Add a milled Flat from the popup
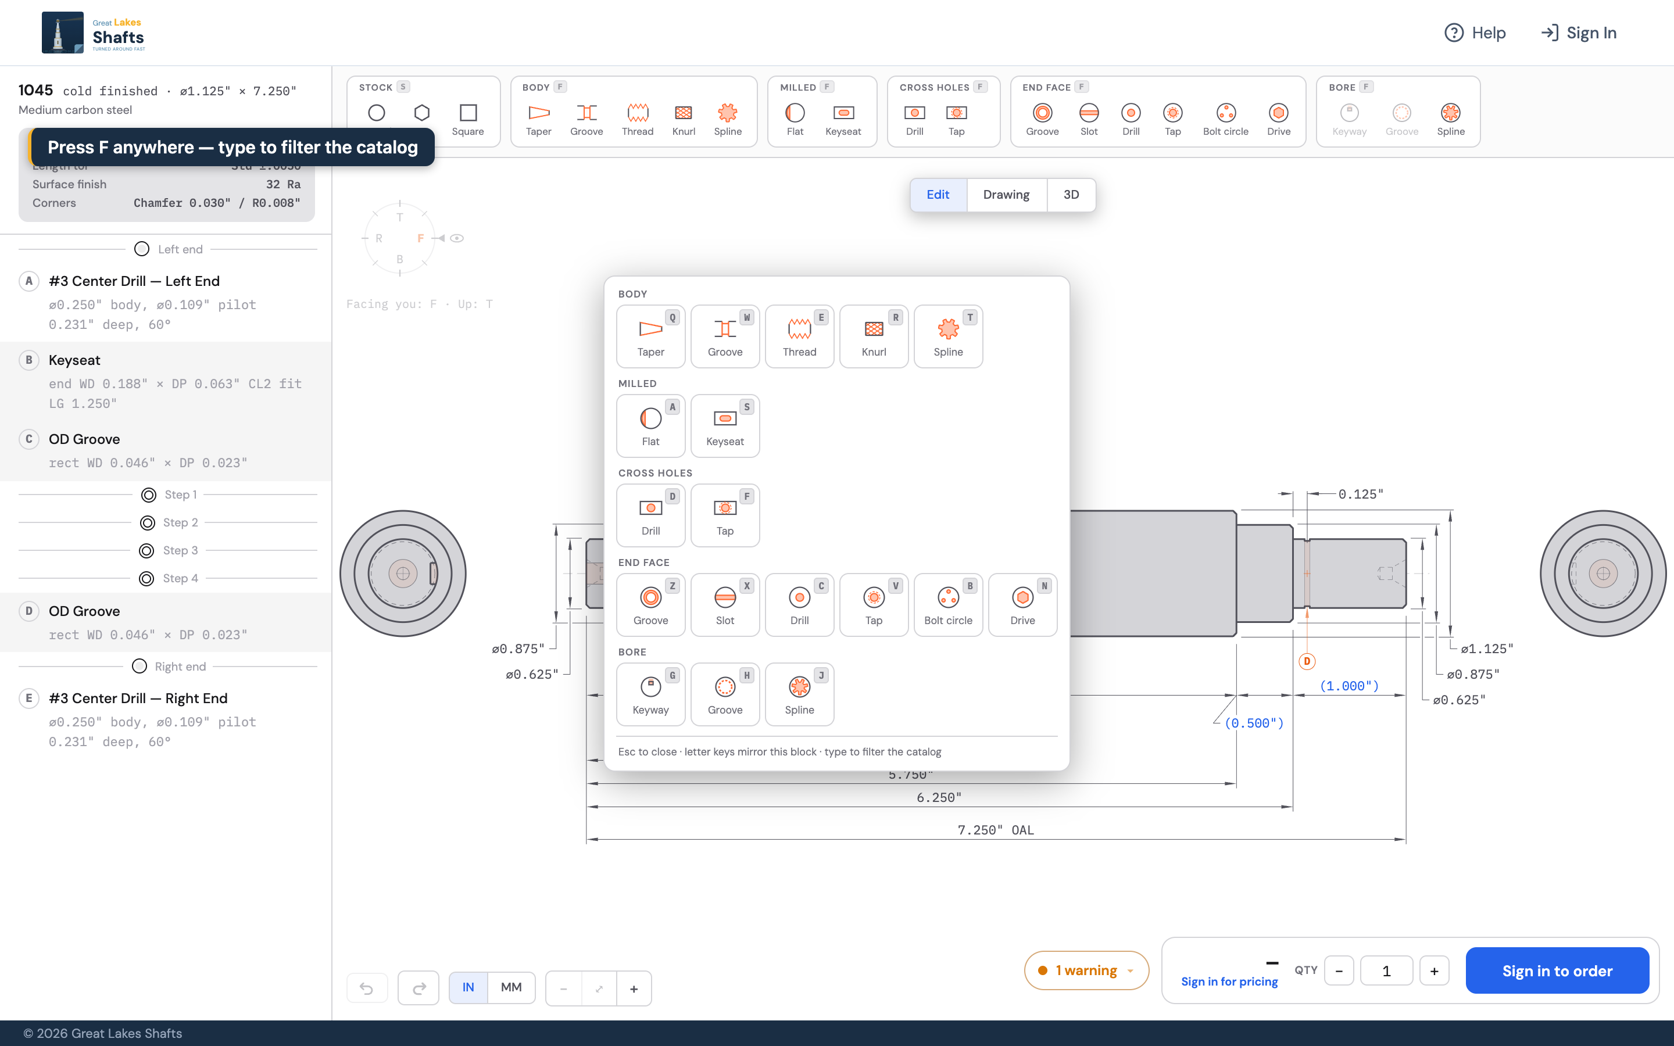Viewport: 1674px width, 1046px height. tap(650, 426)
